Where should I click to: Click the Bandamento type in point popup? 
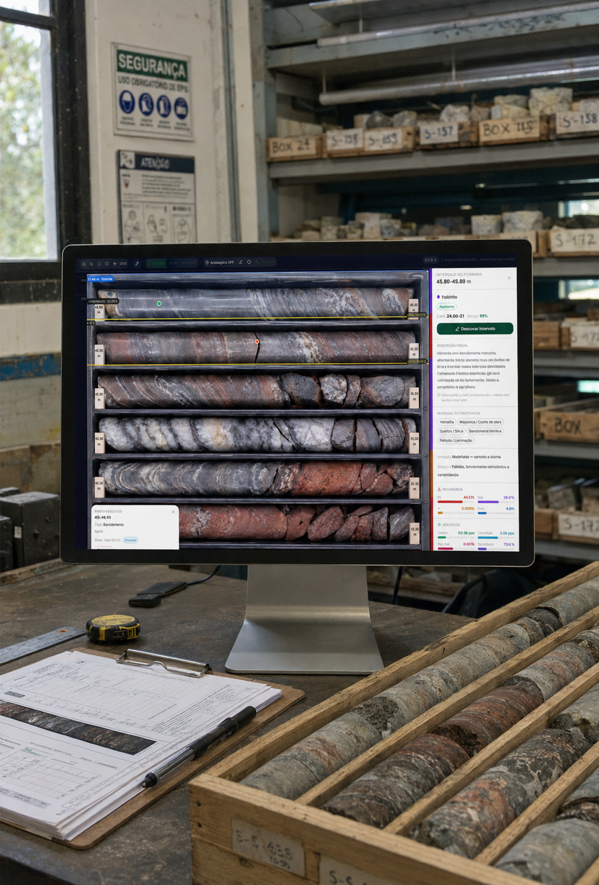coord(114,524)
